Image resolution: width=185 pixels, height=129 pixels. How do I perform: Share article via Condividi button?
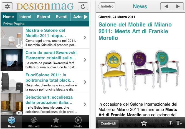108,123
